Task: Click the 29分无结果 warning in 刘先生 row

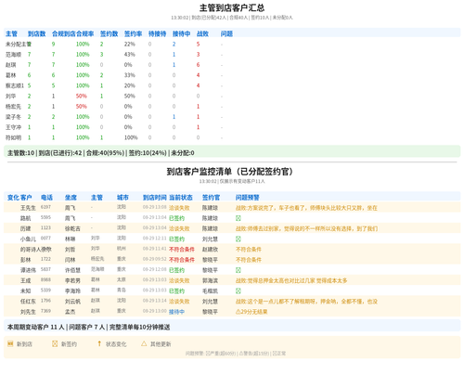Action: coord(251,312)
